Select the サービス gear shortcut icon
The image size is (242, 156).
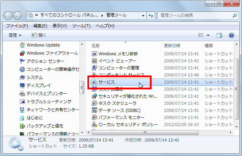[x=94, y=82]
